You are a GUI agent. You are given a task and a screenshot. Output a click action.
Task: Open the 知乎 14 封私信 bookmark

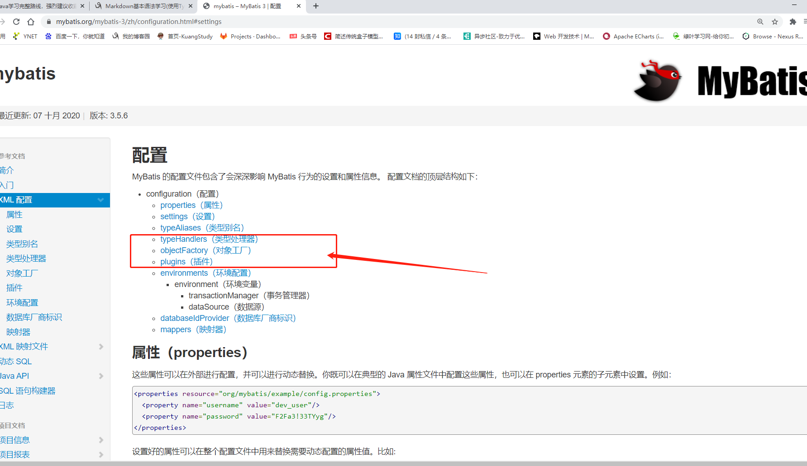(422, 36)
